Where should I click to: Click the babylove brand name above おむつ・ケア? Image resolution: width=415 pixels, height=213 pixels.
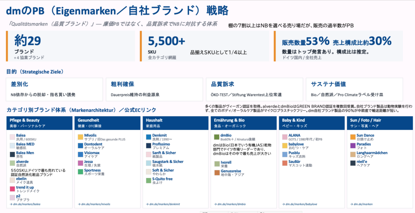296,144
